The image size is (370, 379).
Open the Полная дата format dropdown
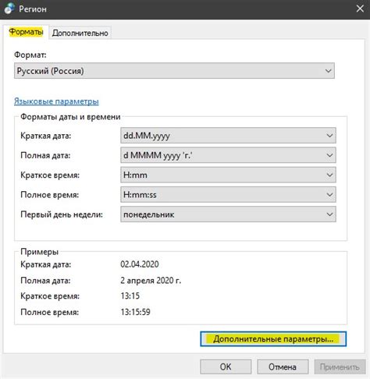point(228,155)
